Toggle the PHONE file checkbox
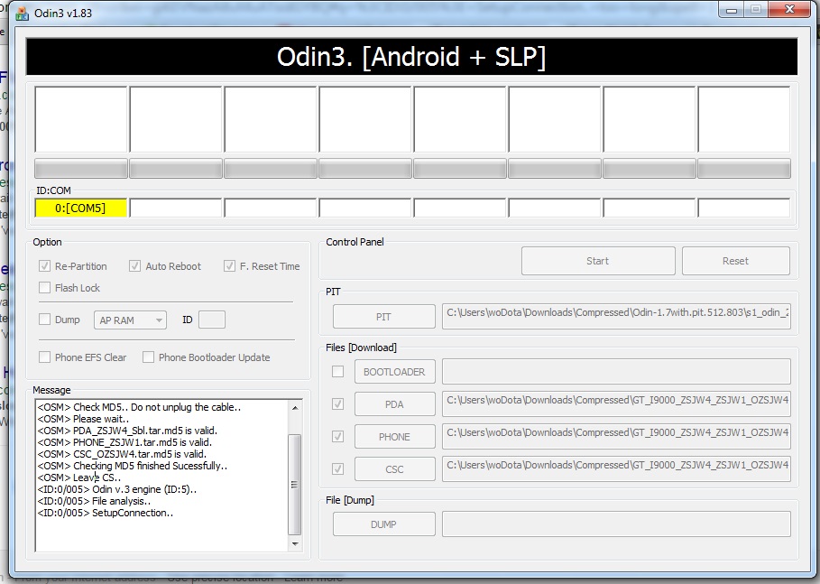 tap(337, 437)
